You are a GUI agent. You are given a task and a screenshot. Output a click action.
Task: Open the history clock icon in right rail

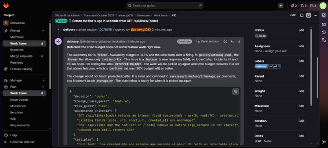[x=324, y=32]
